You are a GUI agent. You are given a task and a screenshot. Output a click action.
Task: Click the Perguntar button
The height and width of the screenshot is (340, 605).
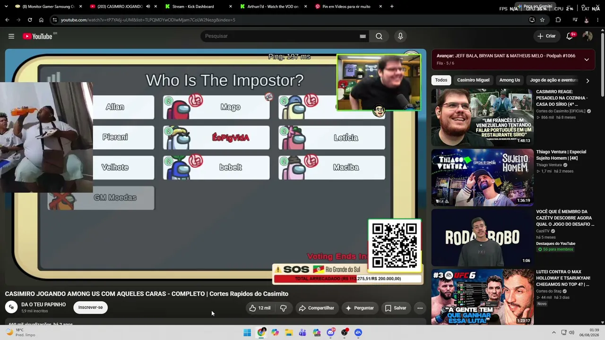tap(360, 308)
